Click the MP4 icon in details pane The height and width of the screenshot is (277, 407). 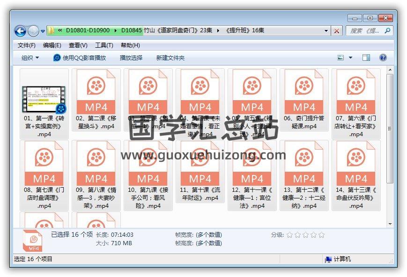32,241
